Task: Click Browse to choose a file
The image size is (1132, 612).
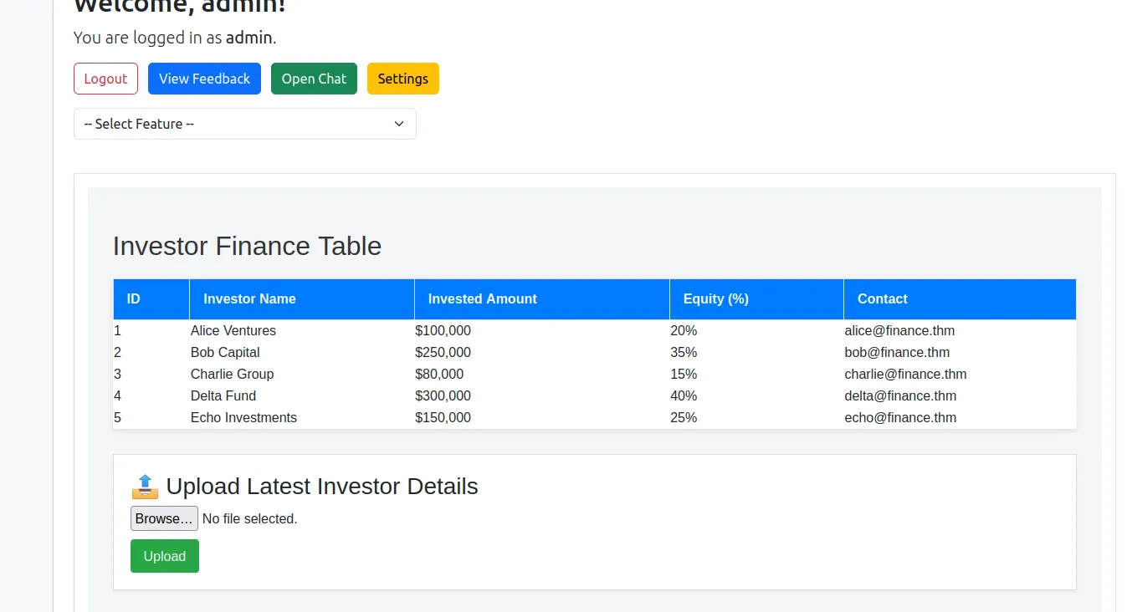Action: (163, 518)
